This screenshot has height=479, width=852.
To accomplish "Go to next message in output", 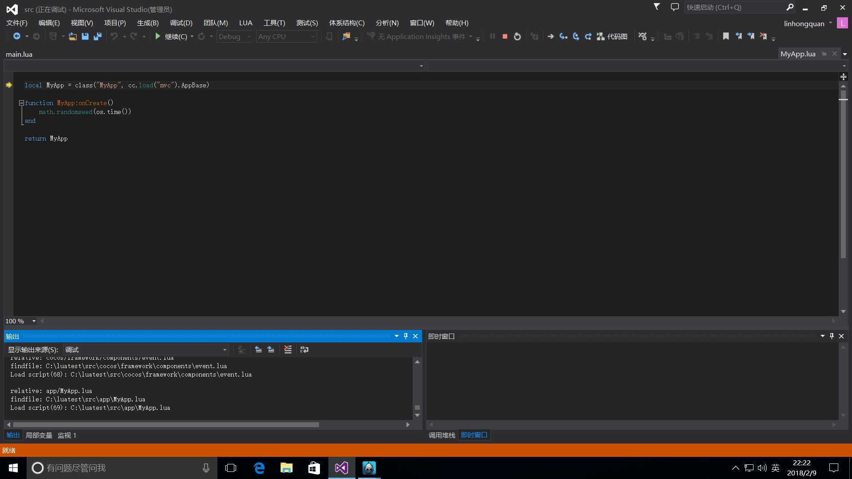I will [271, 349].
